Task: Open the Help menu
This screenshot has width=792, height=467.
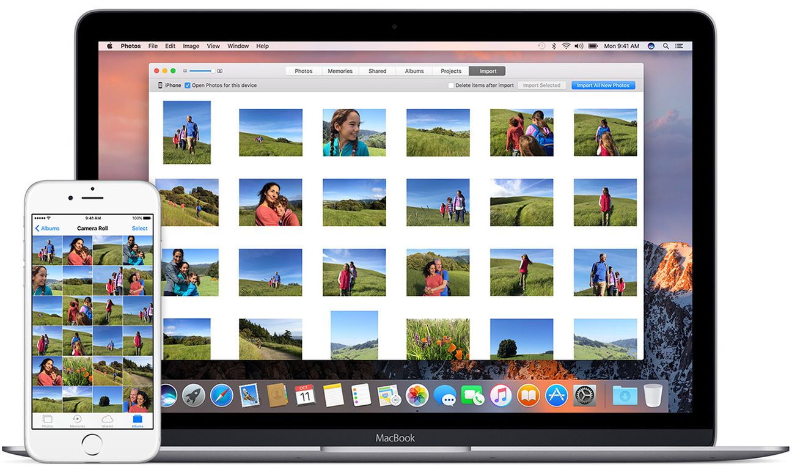Action: pyautogui.click(x=262, y=46)
